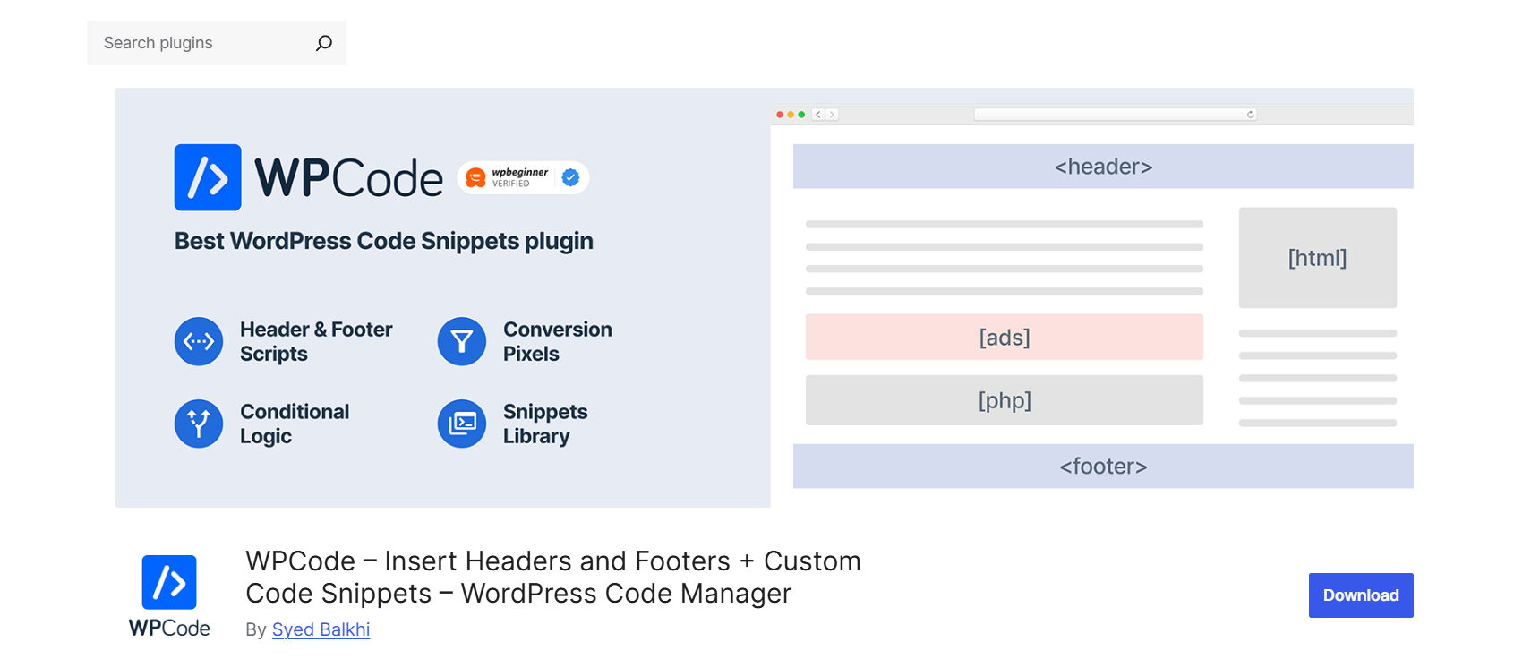The height and width of the screenshot is (668, 1531).
Task: Click the mock browser forward arrow
Action: tap(832, 115)
